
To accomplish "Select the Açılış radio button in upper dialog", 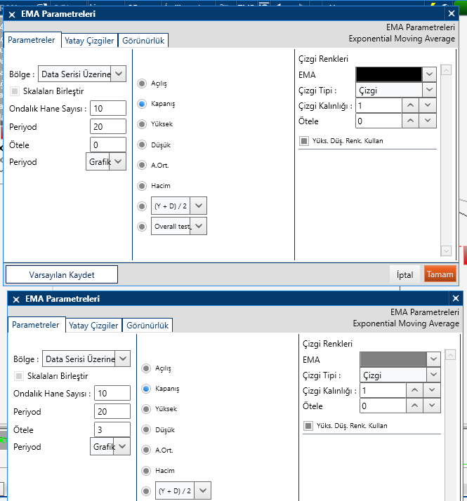I will pyautogui.click(x=141, y=83).
